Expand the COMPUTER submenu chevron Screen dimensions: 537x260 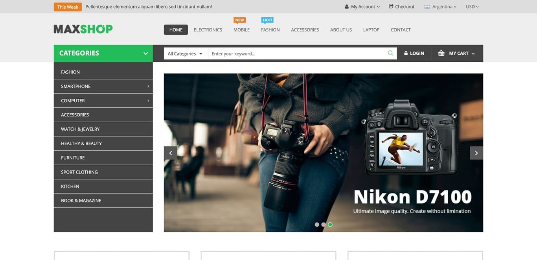[148, 100]
